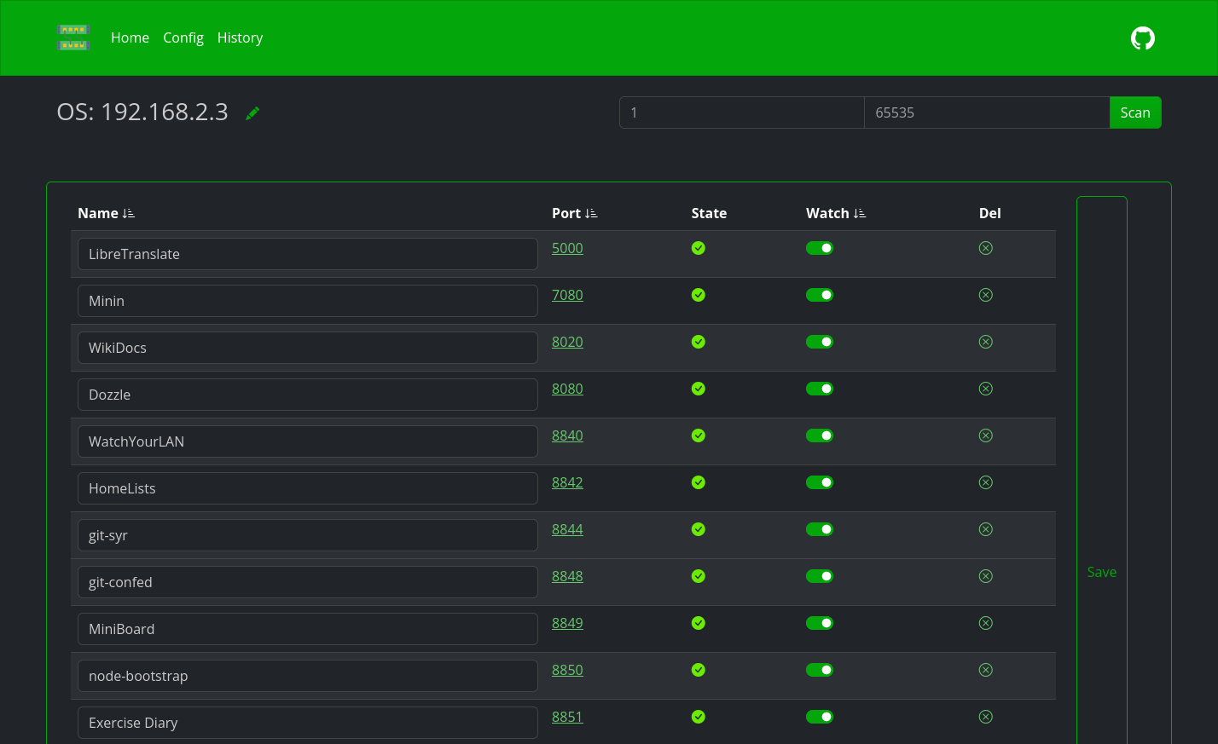1218x744 pixels.
Task: Delete the LibreTranslate port entry
Action: pos(985,248)
